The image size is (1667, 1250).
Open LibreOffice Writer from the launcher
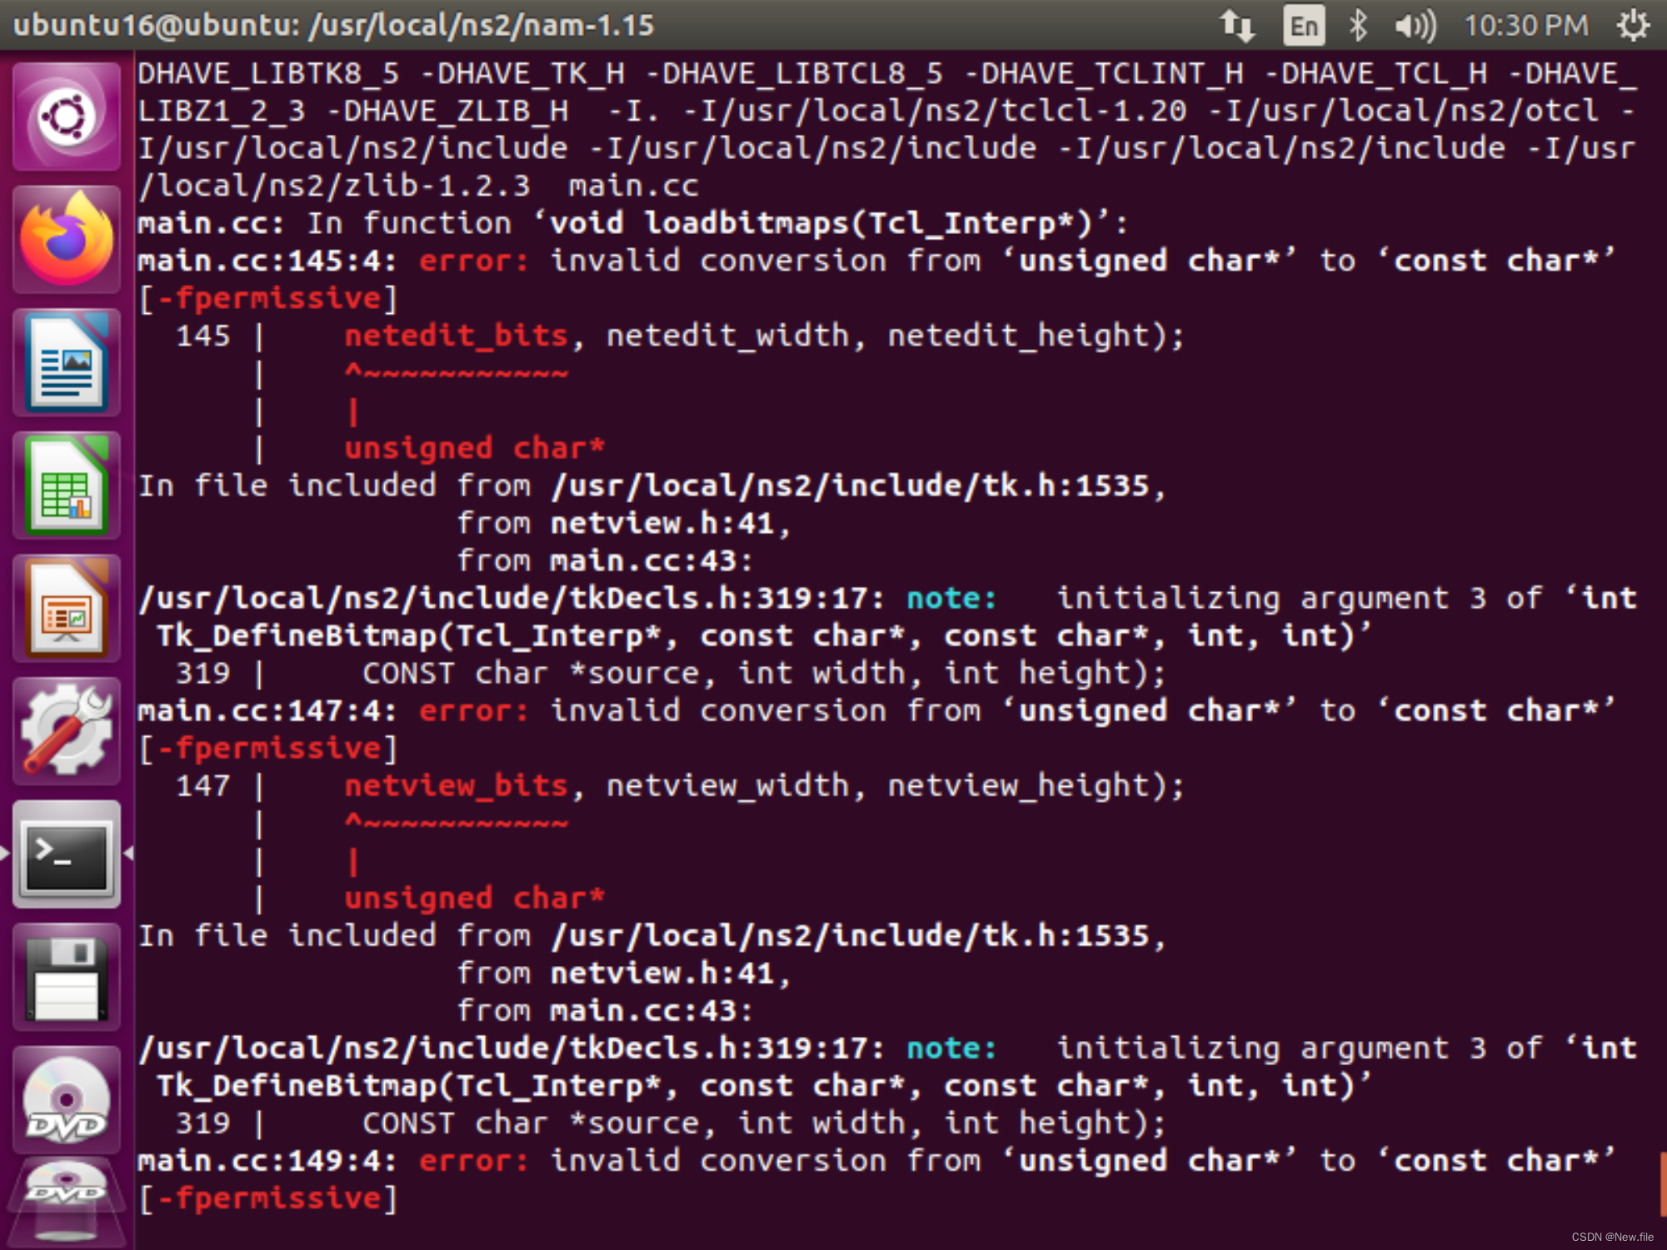tap(66, 362)
